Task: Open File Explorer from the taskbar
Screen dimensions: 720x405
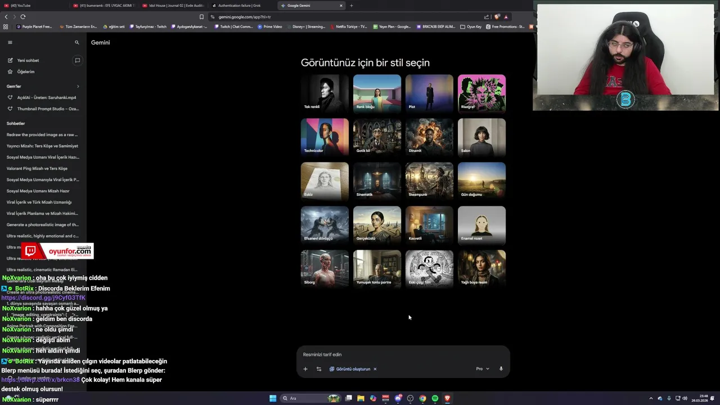Action: pyautogui.click(x=361, y=398)
